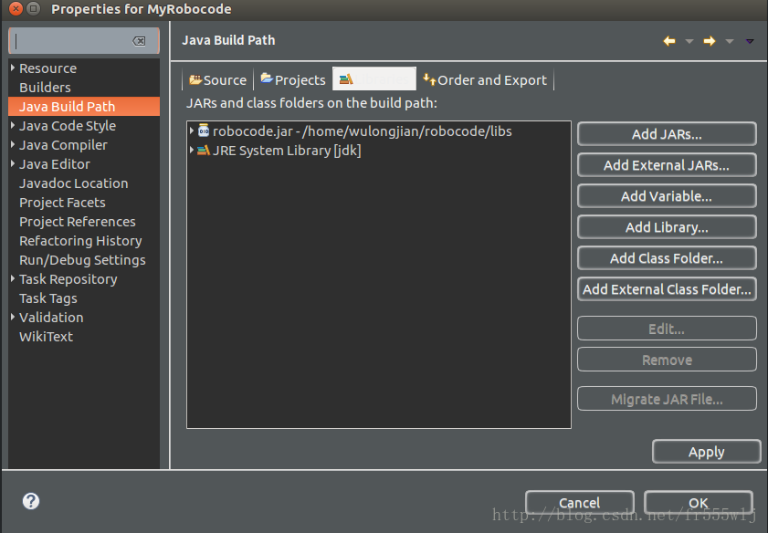This screenshot has height=533, width=768.
Task: Click Add External Class Folder... button
Action: (667, 289)
